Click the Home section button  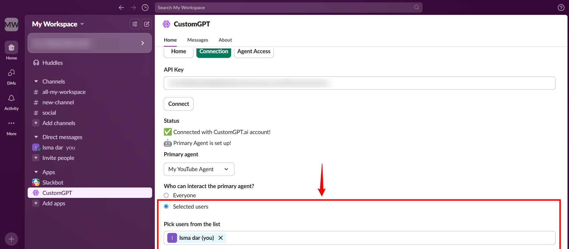[x=179, y=51]
